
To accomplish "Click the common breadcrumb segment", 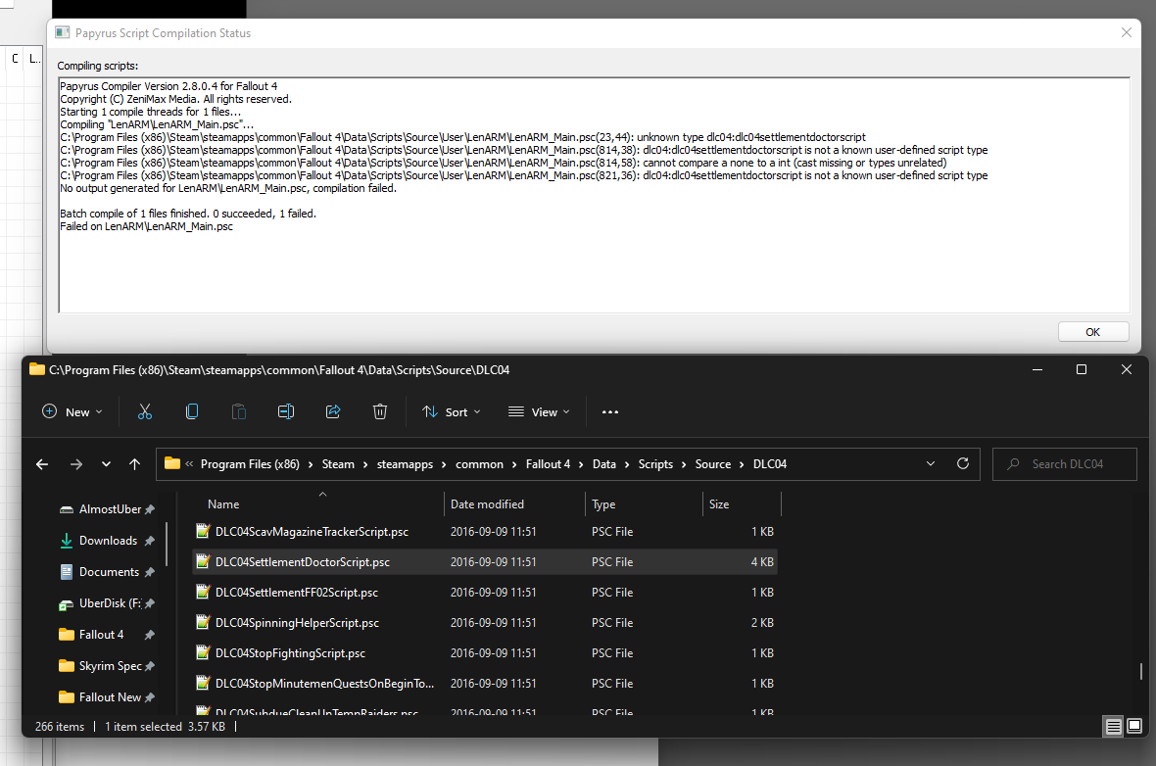I will pyautogui.click(x=479, y=463).
